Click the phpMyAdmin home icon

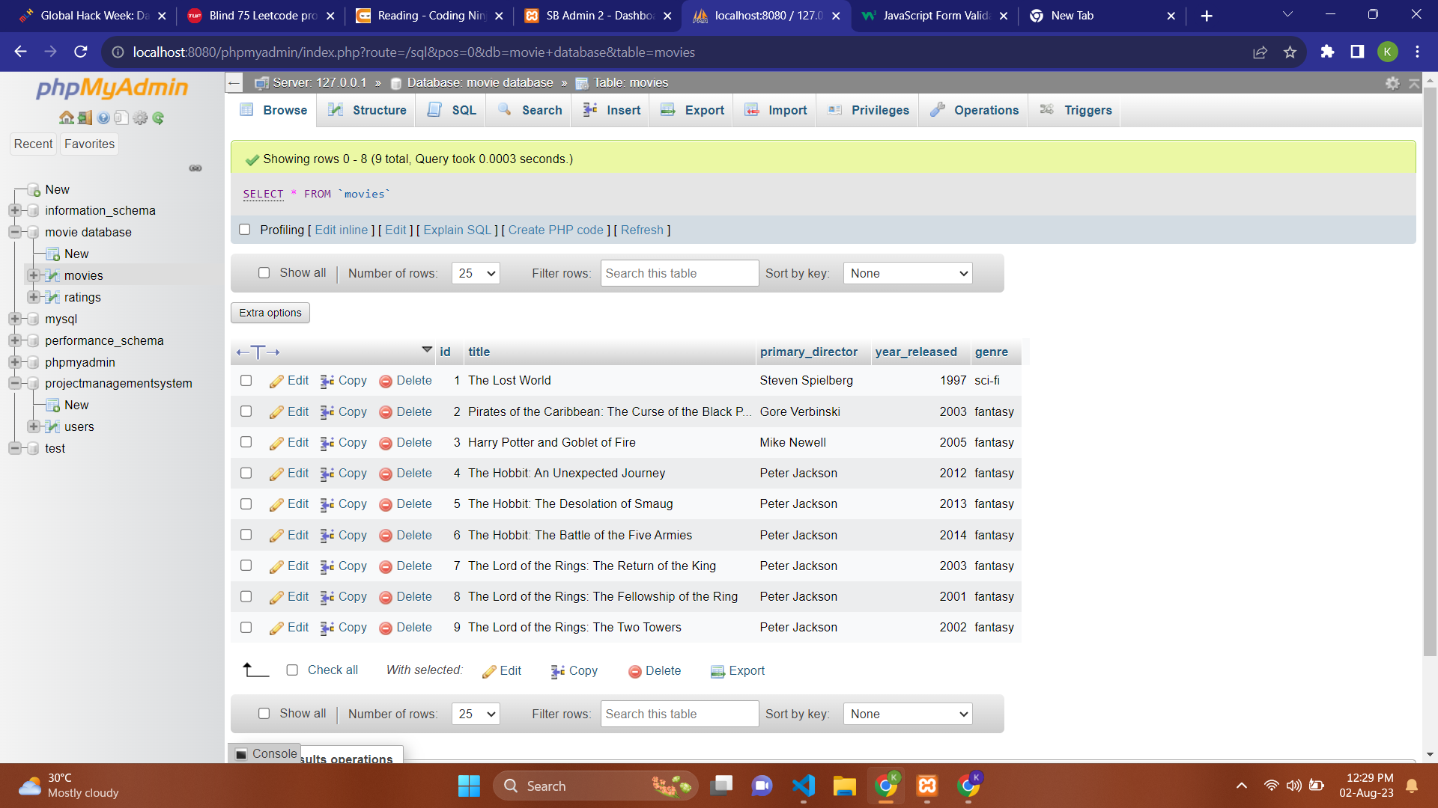coord(66,117)
